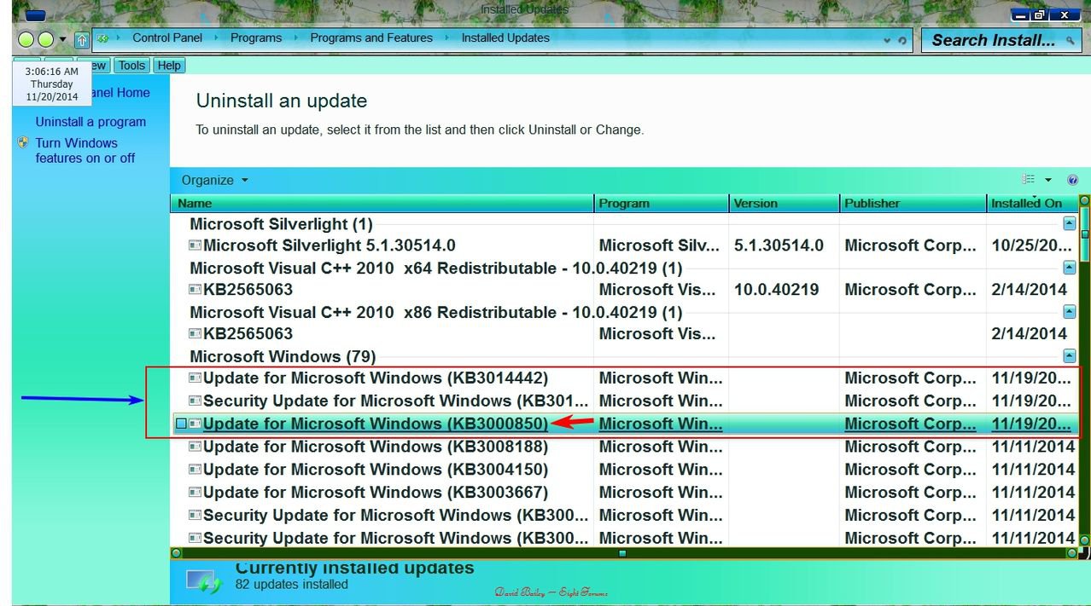Click the horizontal scrollbar left button
The height and width of the screenshot is (606, 1091).
coord(177,553)
